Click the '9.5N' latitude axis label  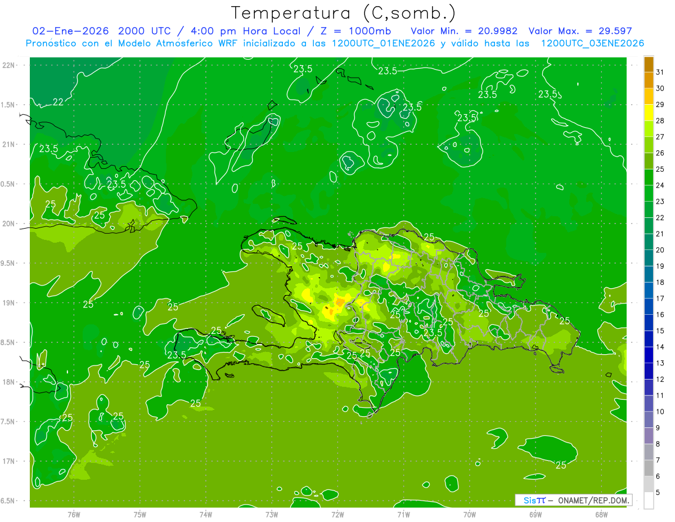click(x=9, y=263)
